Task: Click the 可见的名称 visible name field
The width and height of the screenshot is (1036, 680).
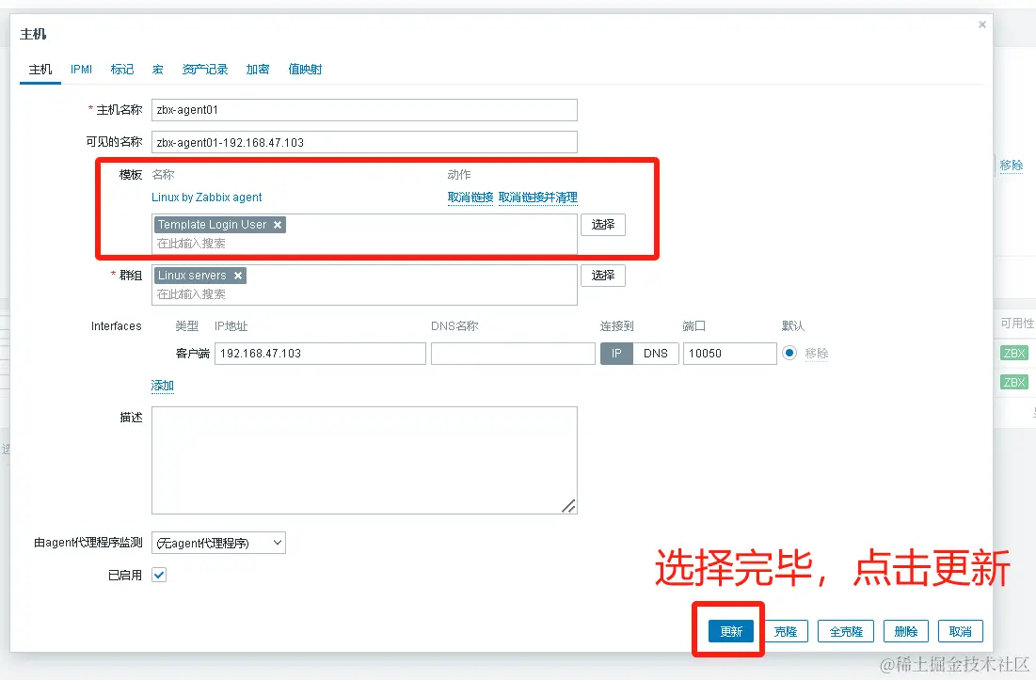Action: 364,142
